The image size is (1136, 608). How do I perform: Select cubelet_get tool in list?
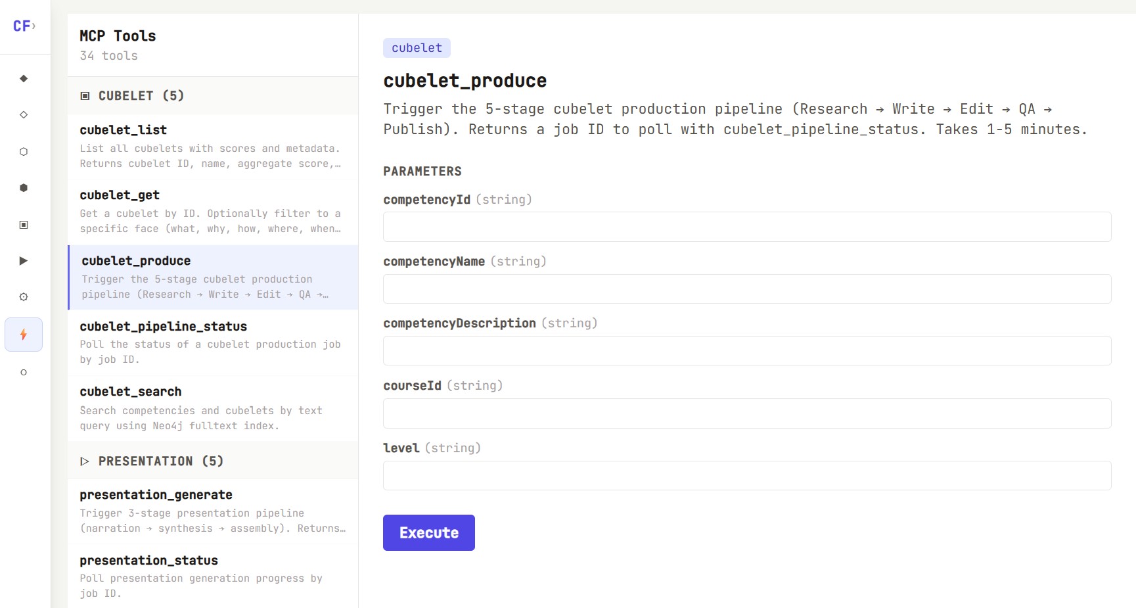(x=212, y=212)
